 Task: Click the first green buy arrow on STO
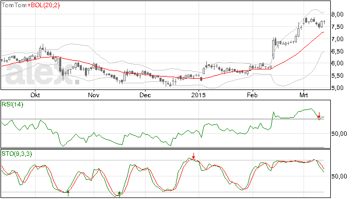(x=68, y=193)
